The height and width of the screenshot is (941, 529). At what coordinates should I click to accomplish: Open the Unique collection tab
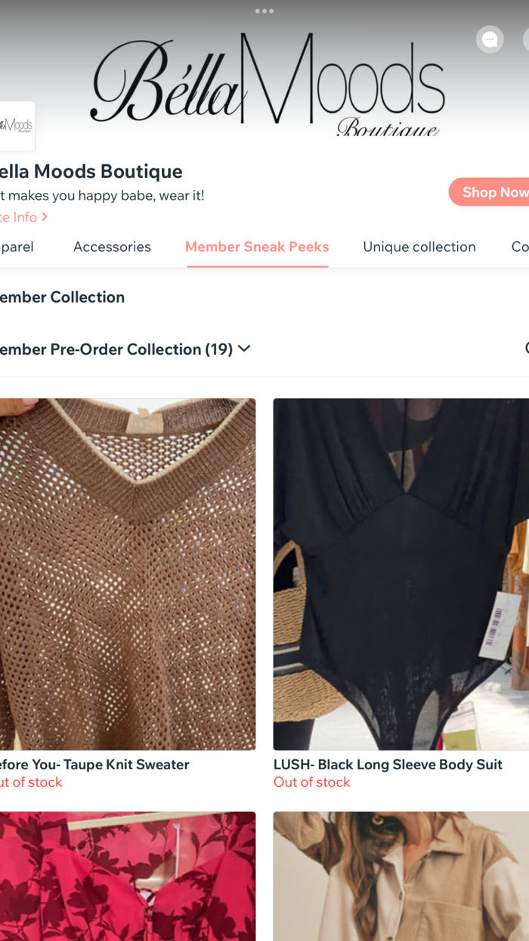[x=419, y=247]
